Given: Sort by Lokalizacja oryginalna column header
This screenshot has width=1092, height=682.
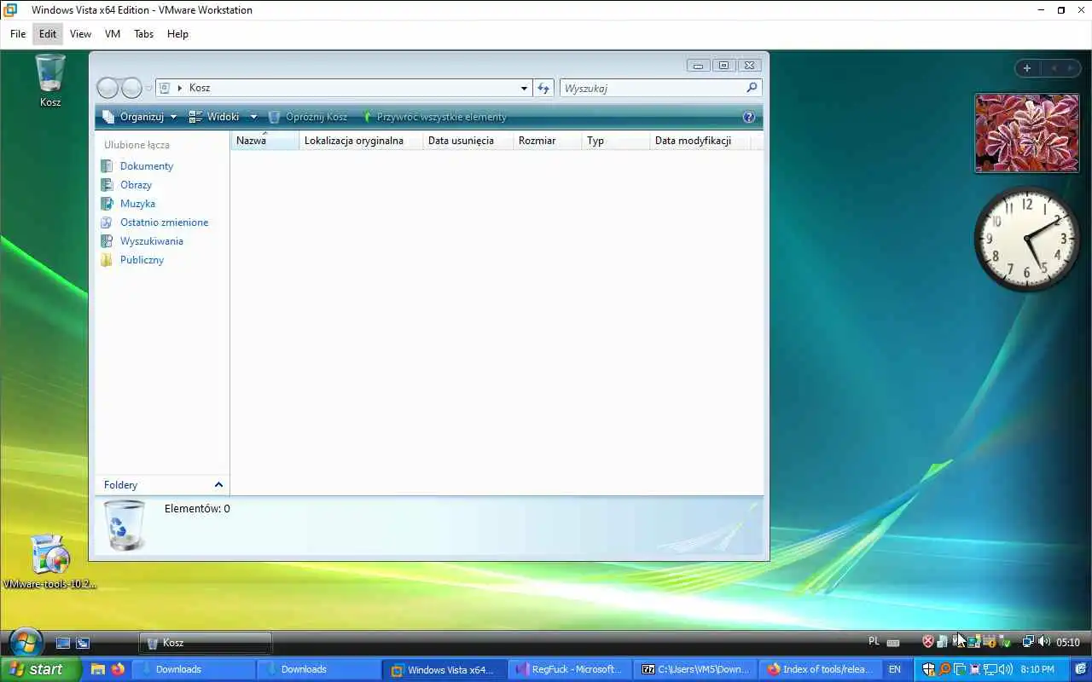Looking at the screenshot, I should (361, 141).
